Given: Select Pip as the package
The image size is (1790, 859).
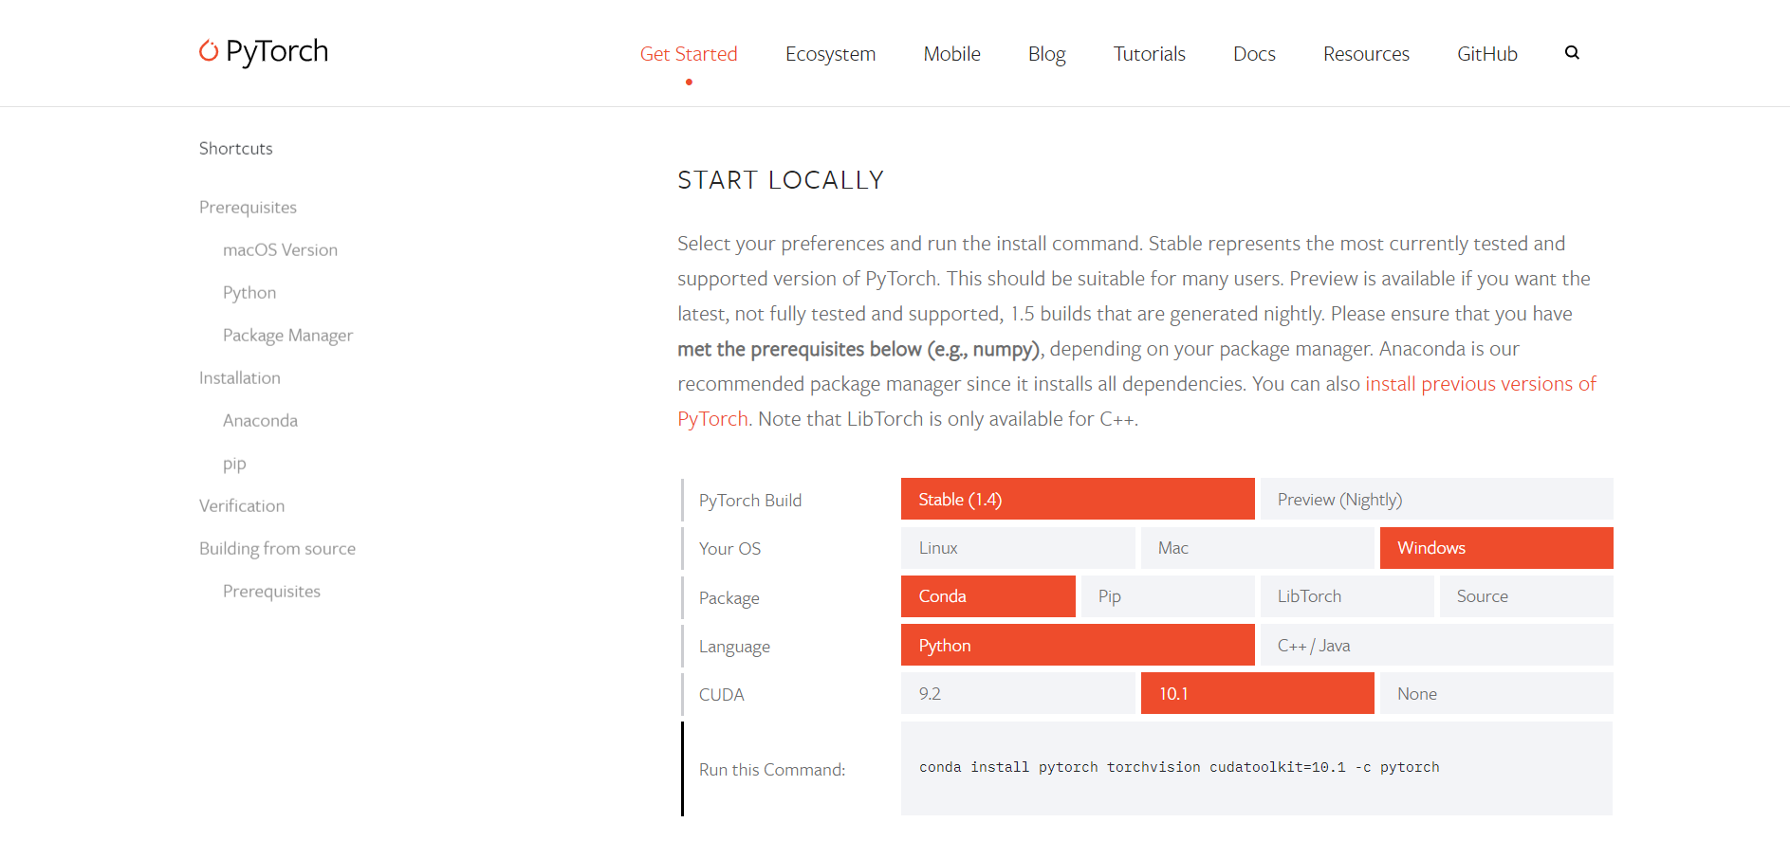Looking at the screenshot, I should [1168, 596].
